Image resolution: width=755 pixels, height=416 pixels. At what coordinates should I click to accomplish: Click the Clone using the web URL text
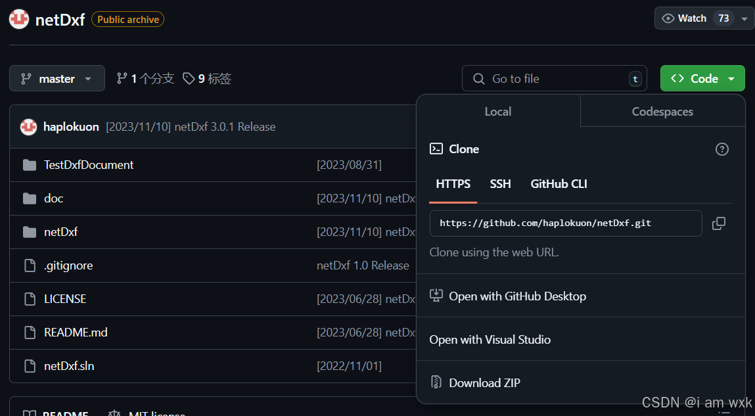coord(494,252)
